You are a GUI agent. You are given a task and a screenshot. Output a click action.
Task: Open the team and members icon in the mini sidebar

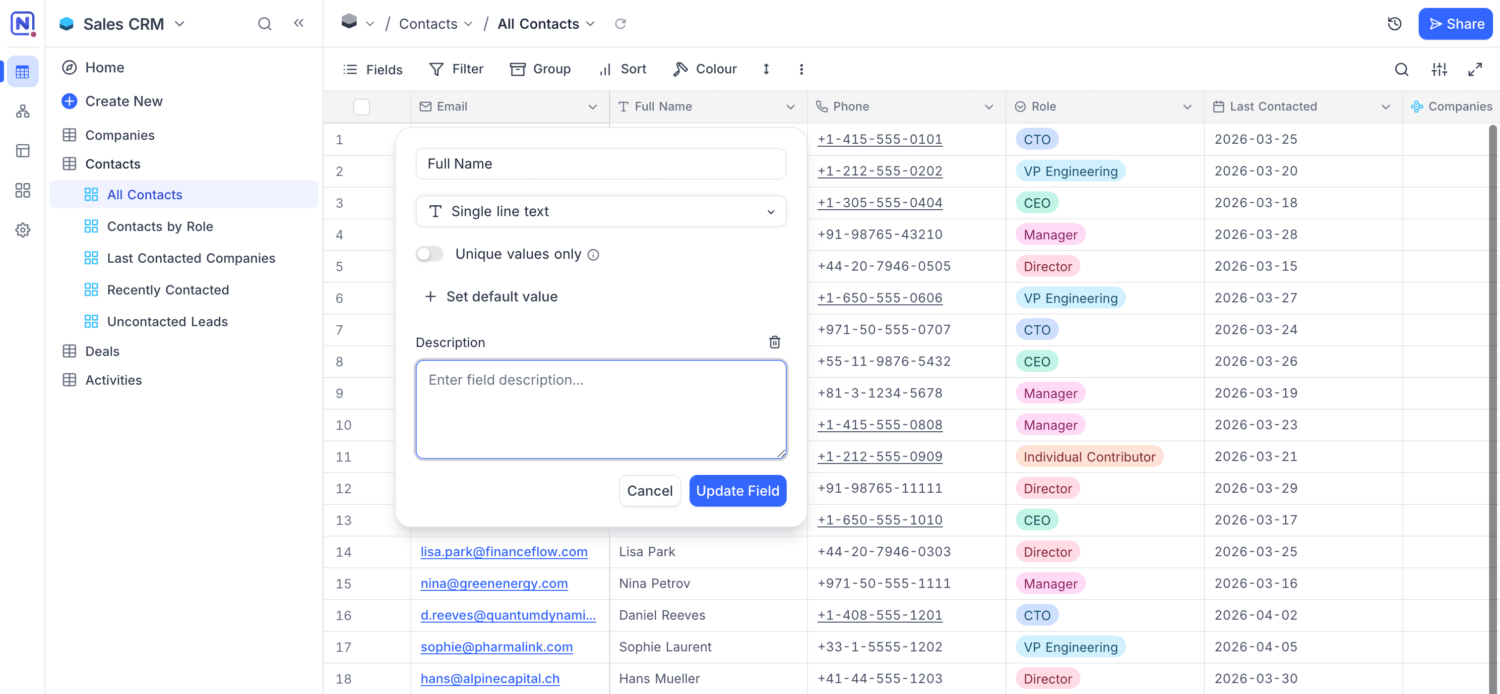(x=23, y=111)
